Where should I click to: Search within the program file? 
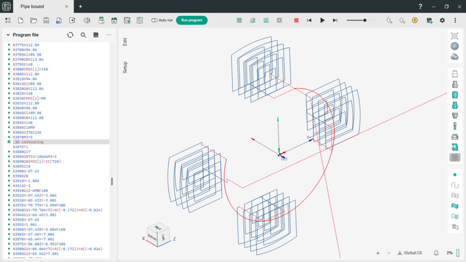[x=83, y=35]
